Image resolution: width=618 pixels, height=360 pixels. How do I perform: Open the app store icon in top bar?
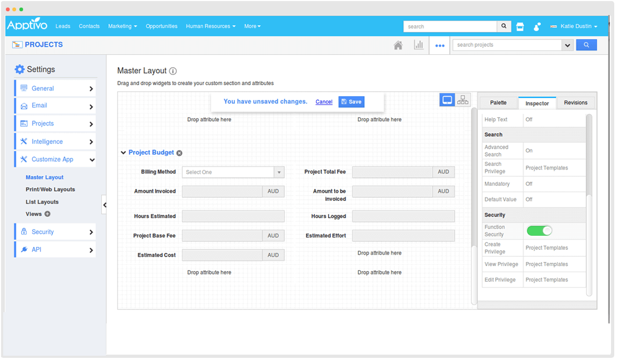(x=520, y=27)
